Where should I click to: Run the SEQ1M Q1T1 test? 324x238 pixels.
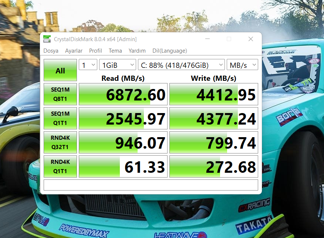click(x=60, y=118)
